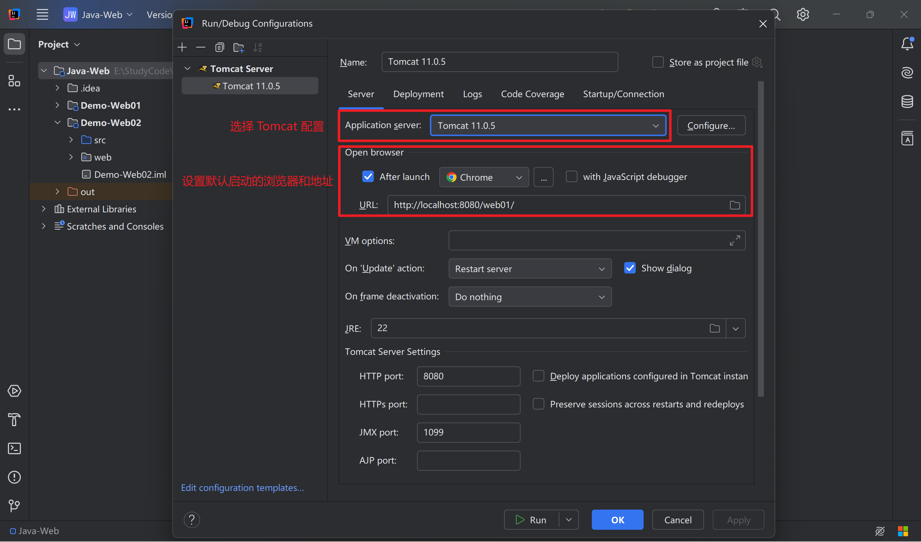The height and width of the screenshot is (542, 921).
Task: Open Edit configuration templates link
Action: [242, 488]
